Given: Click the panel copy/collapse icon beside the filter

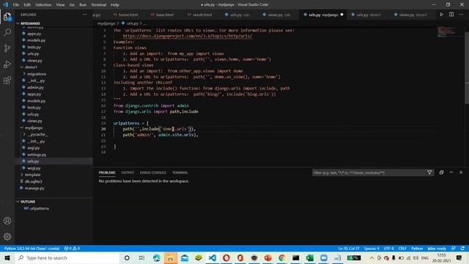Looking at the screenshot, I should 441,172.
